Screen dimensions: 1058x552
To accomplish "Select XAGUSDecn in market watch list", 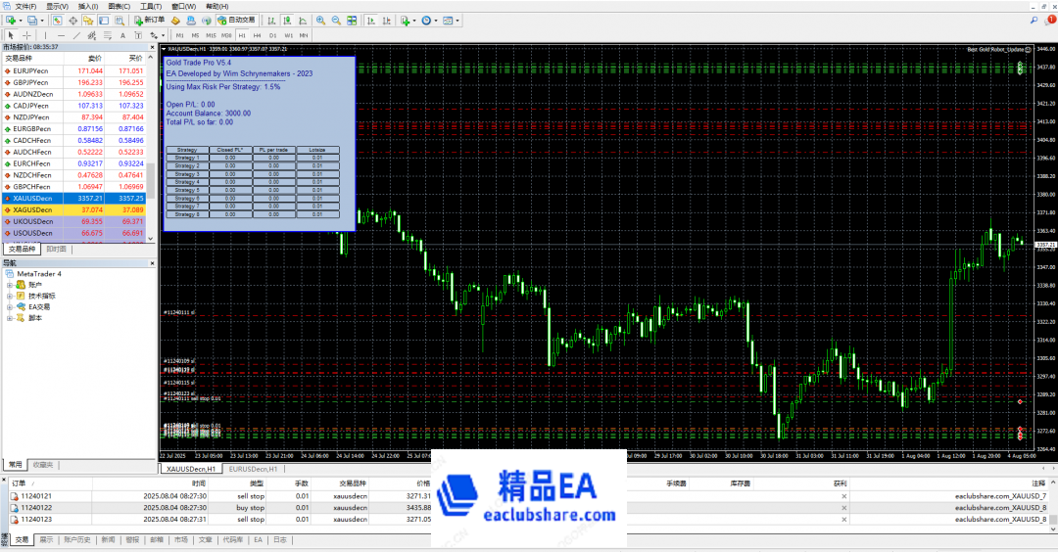I will click(x=33, y=209).
